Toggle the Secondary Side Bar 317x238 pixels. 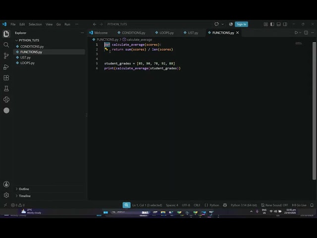[x=285, y=24]
